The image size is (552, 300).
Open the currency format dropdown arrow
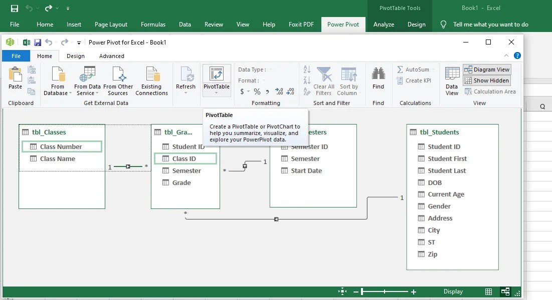[249, 91]
